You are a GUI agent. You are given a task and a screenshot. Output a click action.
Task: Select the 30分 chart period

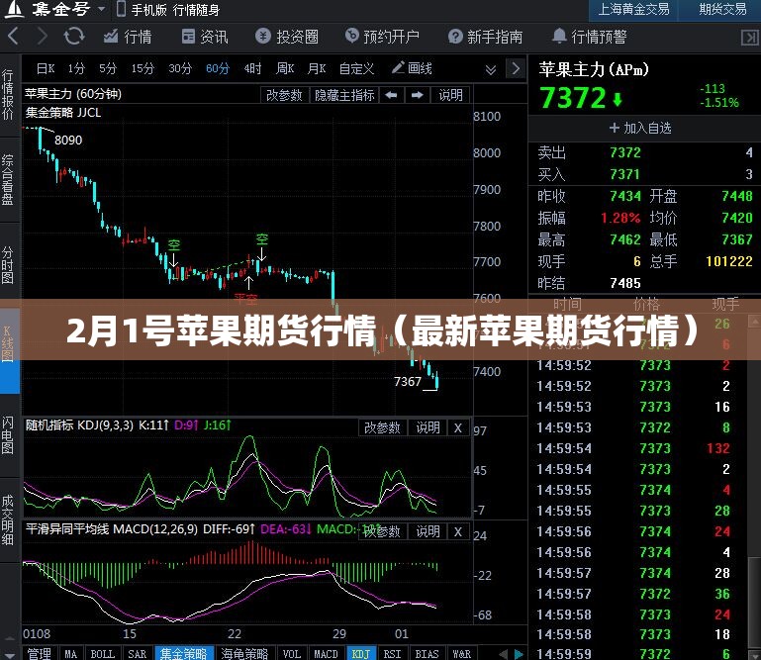tap(180, 68)
